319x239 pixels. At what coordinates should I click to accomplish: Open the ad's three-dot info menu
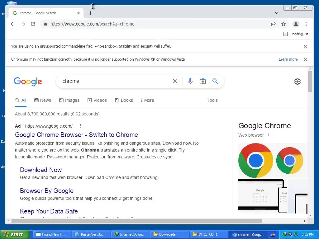coord(80,126)
